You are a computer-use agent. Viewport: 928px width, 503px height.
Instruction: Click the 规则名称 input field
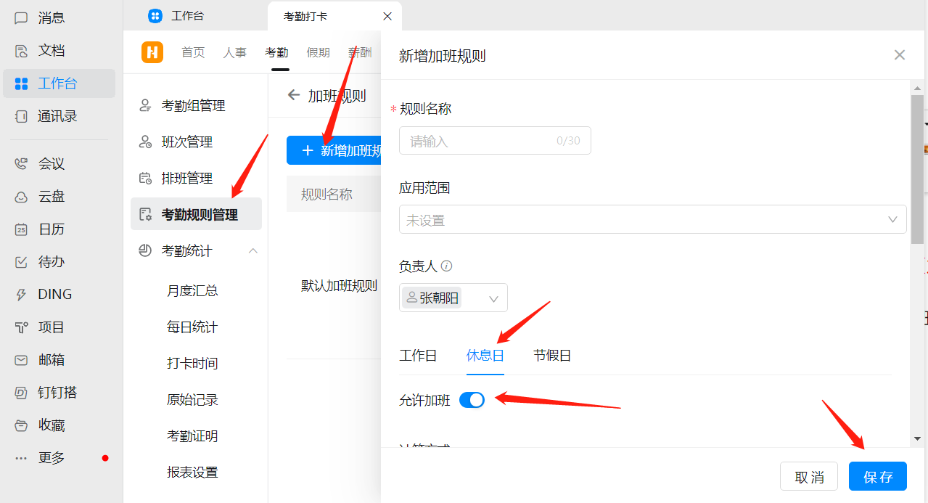click(x=495, y=140)
